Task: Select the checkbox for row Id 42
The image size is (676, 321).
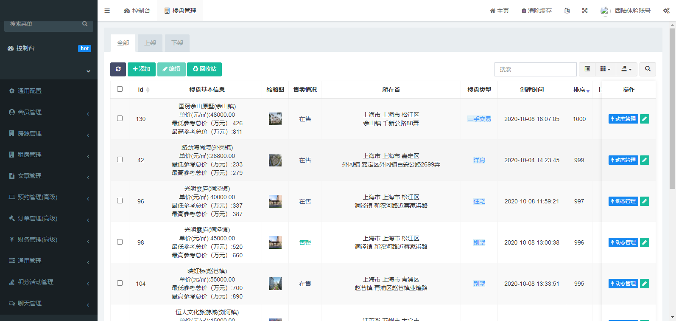Action: click(x=120, y=160)
